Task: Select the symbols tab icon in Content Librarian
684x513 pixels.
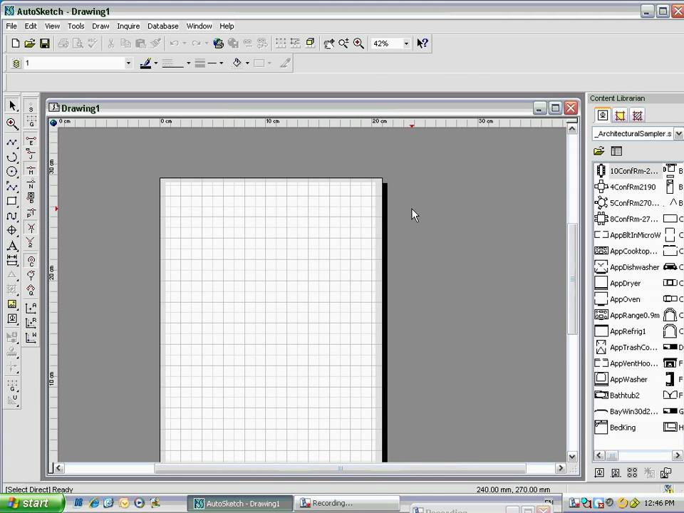Action: [603, 115]
